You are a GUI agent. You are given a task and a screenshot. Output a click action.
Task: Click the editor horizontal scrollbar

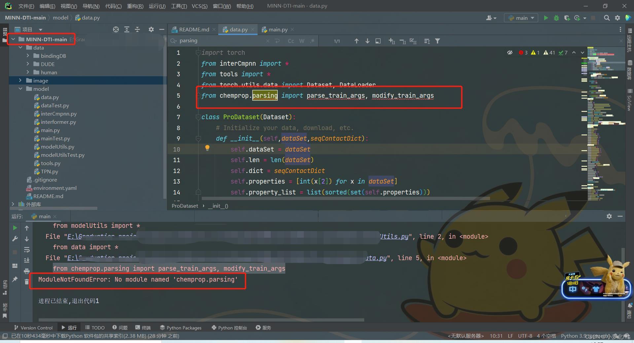(x=330, y=198)
